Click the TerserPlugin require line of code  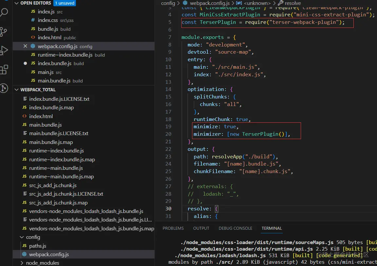[x=263, y=22]
